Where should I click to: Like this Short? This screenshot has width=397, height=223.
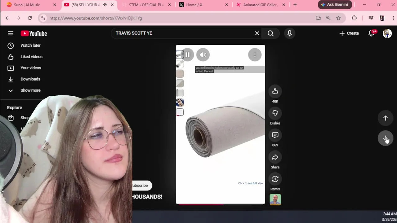click(275, 91)
